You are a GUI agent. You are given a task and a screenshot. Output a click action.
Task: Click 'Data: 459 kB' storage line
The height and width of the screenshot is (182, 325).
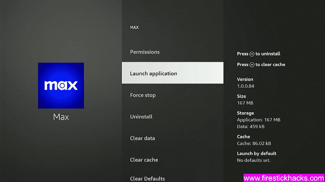coord(250,127)
